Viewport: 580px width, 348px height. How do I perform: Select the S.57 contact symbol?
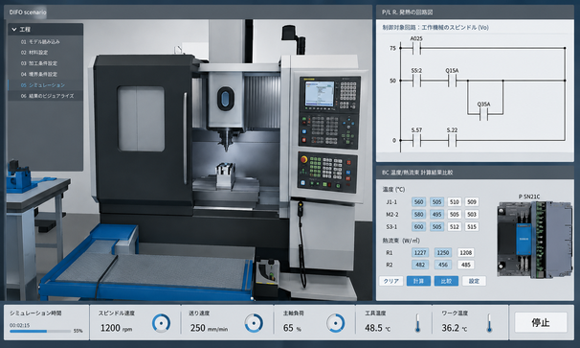(416, 141)
